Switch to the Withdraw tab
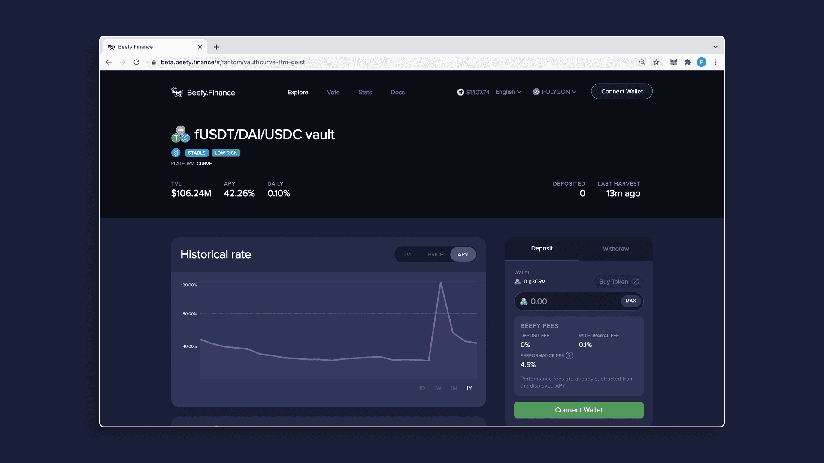The width and height of the screenshot is (824, 463). pyautogui.click(x=615, y=249)
